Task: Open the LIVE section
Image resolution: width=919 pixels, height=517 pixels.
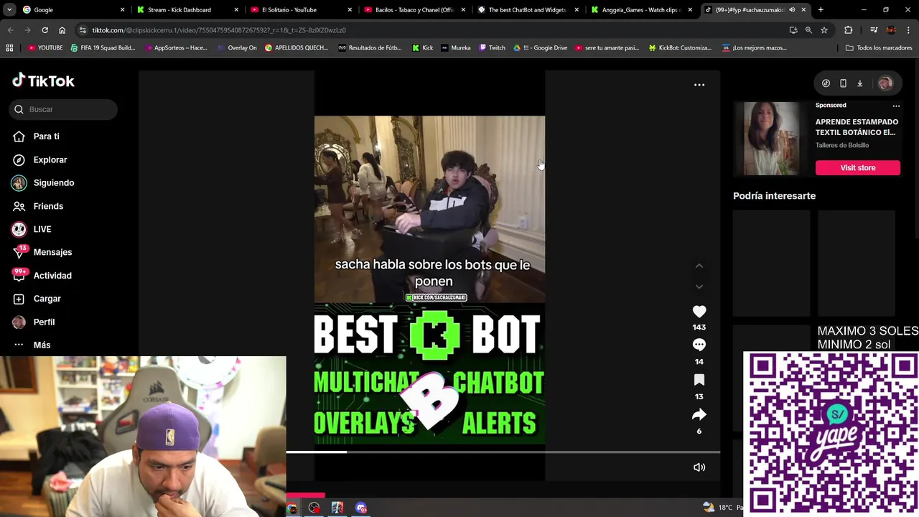Action: point(32,229)
